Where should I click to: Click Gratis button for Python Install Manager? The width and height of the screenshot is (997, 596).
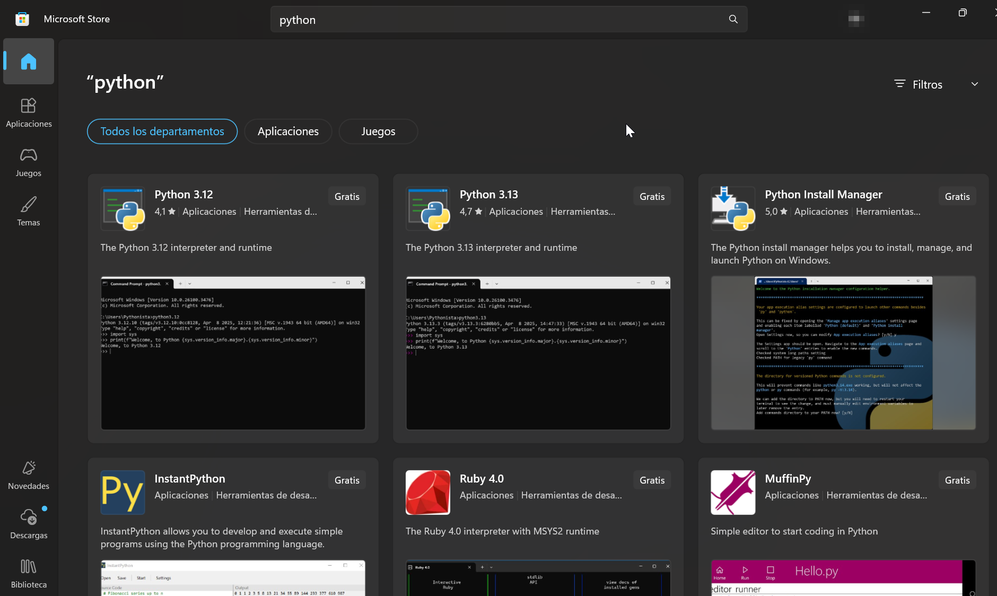coord(957,196)
